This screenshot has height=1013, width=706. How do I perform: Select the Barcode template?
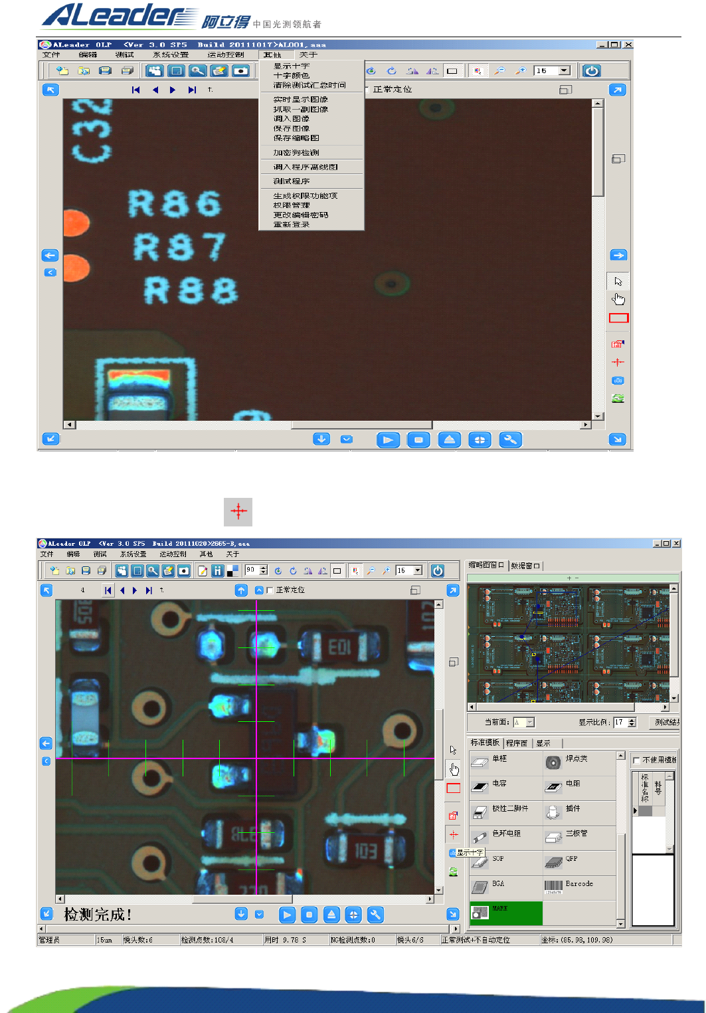click(x=579, y=887)
